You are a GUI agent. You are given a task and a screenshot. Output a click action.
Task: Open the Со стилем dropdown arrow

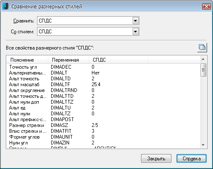pos(135,32)
